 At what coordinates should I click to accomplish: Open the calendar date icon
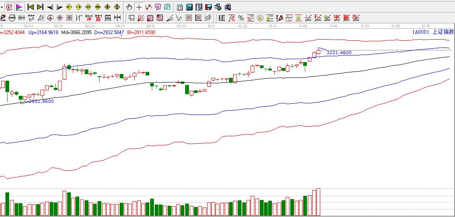point(179,7)
